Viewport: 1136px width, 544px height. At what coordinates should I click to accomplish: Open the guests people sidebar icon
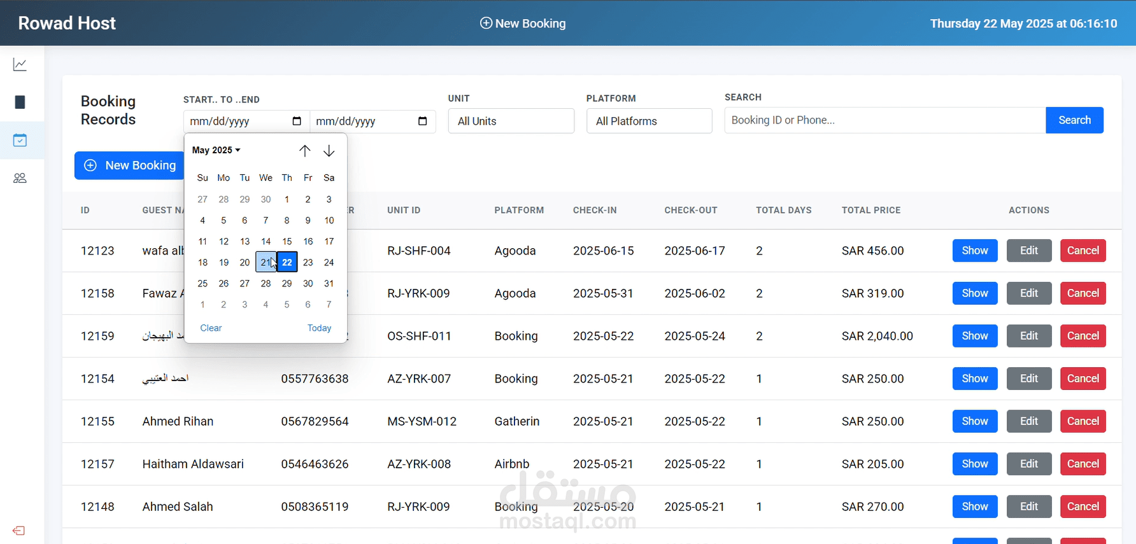click(20, 178)
